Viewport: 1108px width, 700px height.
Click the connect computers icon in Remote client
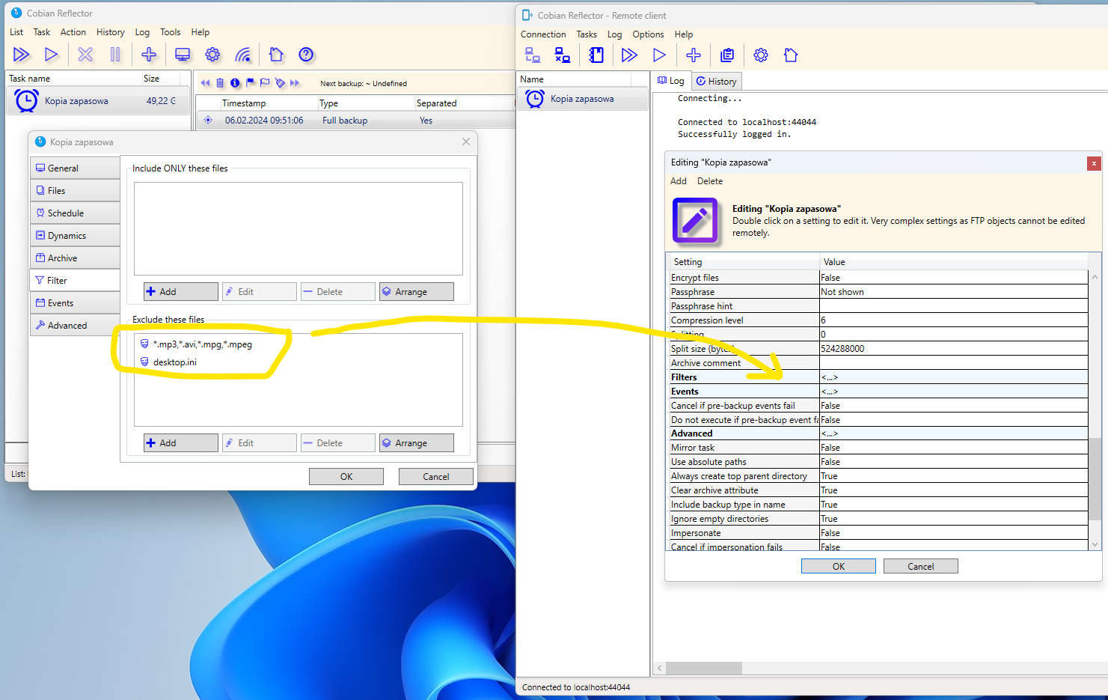[x=533, y=55]
